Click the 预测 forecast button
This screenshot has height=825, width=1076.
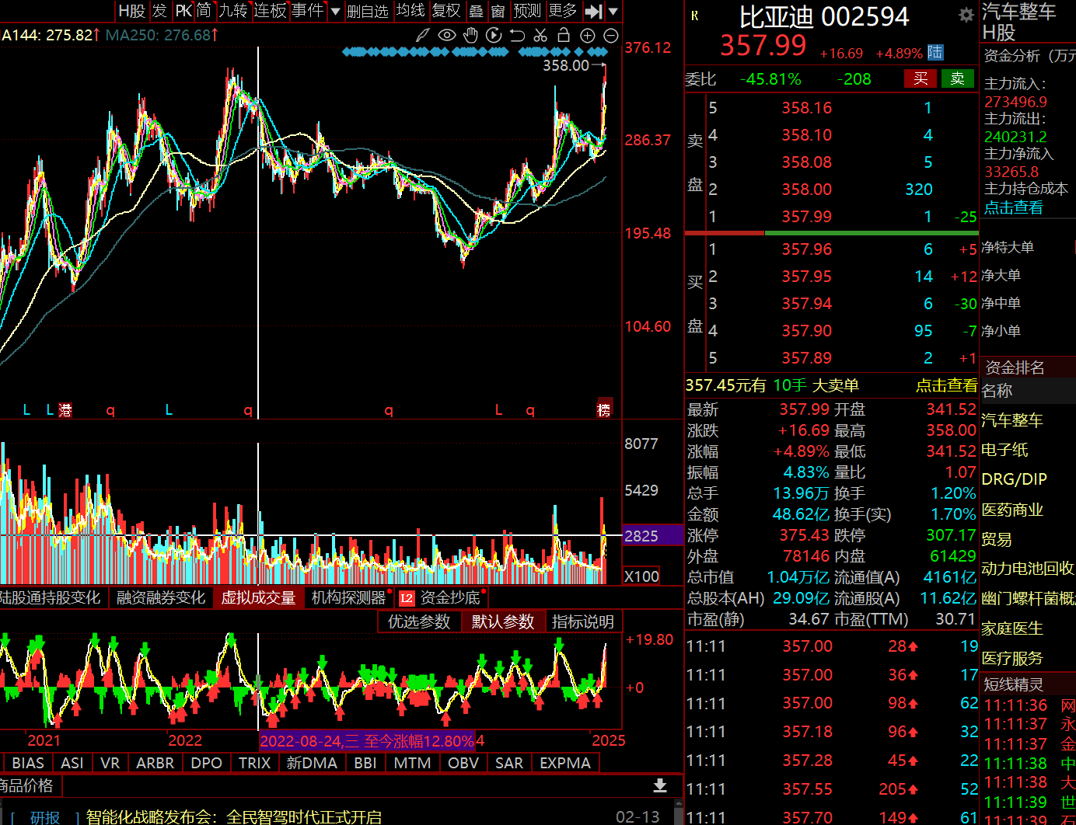coord(527,11)
